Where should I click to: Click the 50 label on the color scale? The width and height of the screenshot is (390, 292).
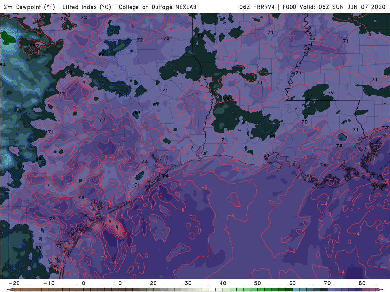258,283
